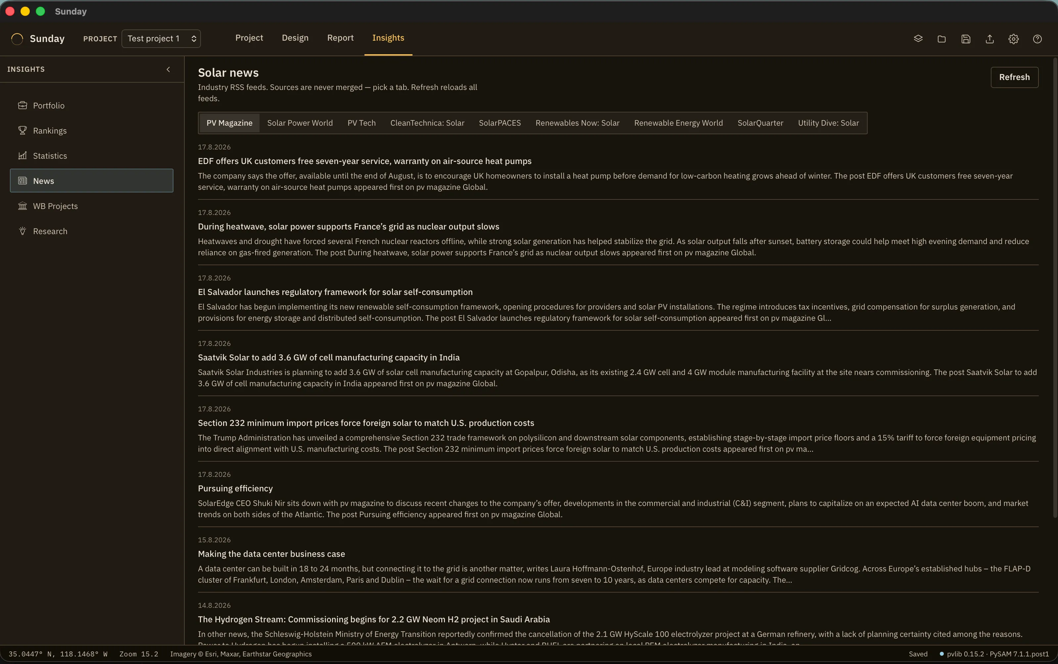
Task: Switch to the Design tab
Action: coord(295,38)
